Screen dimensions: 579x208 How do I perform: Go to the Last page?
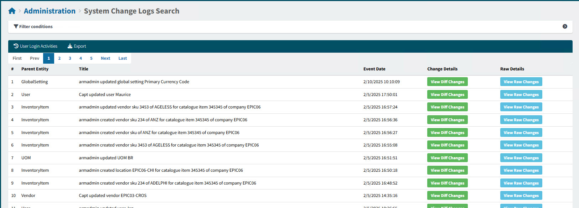coord(123,58)
